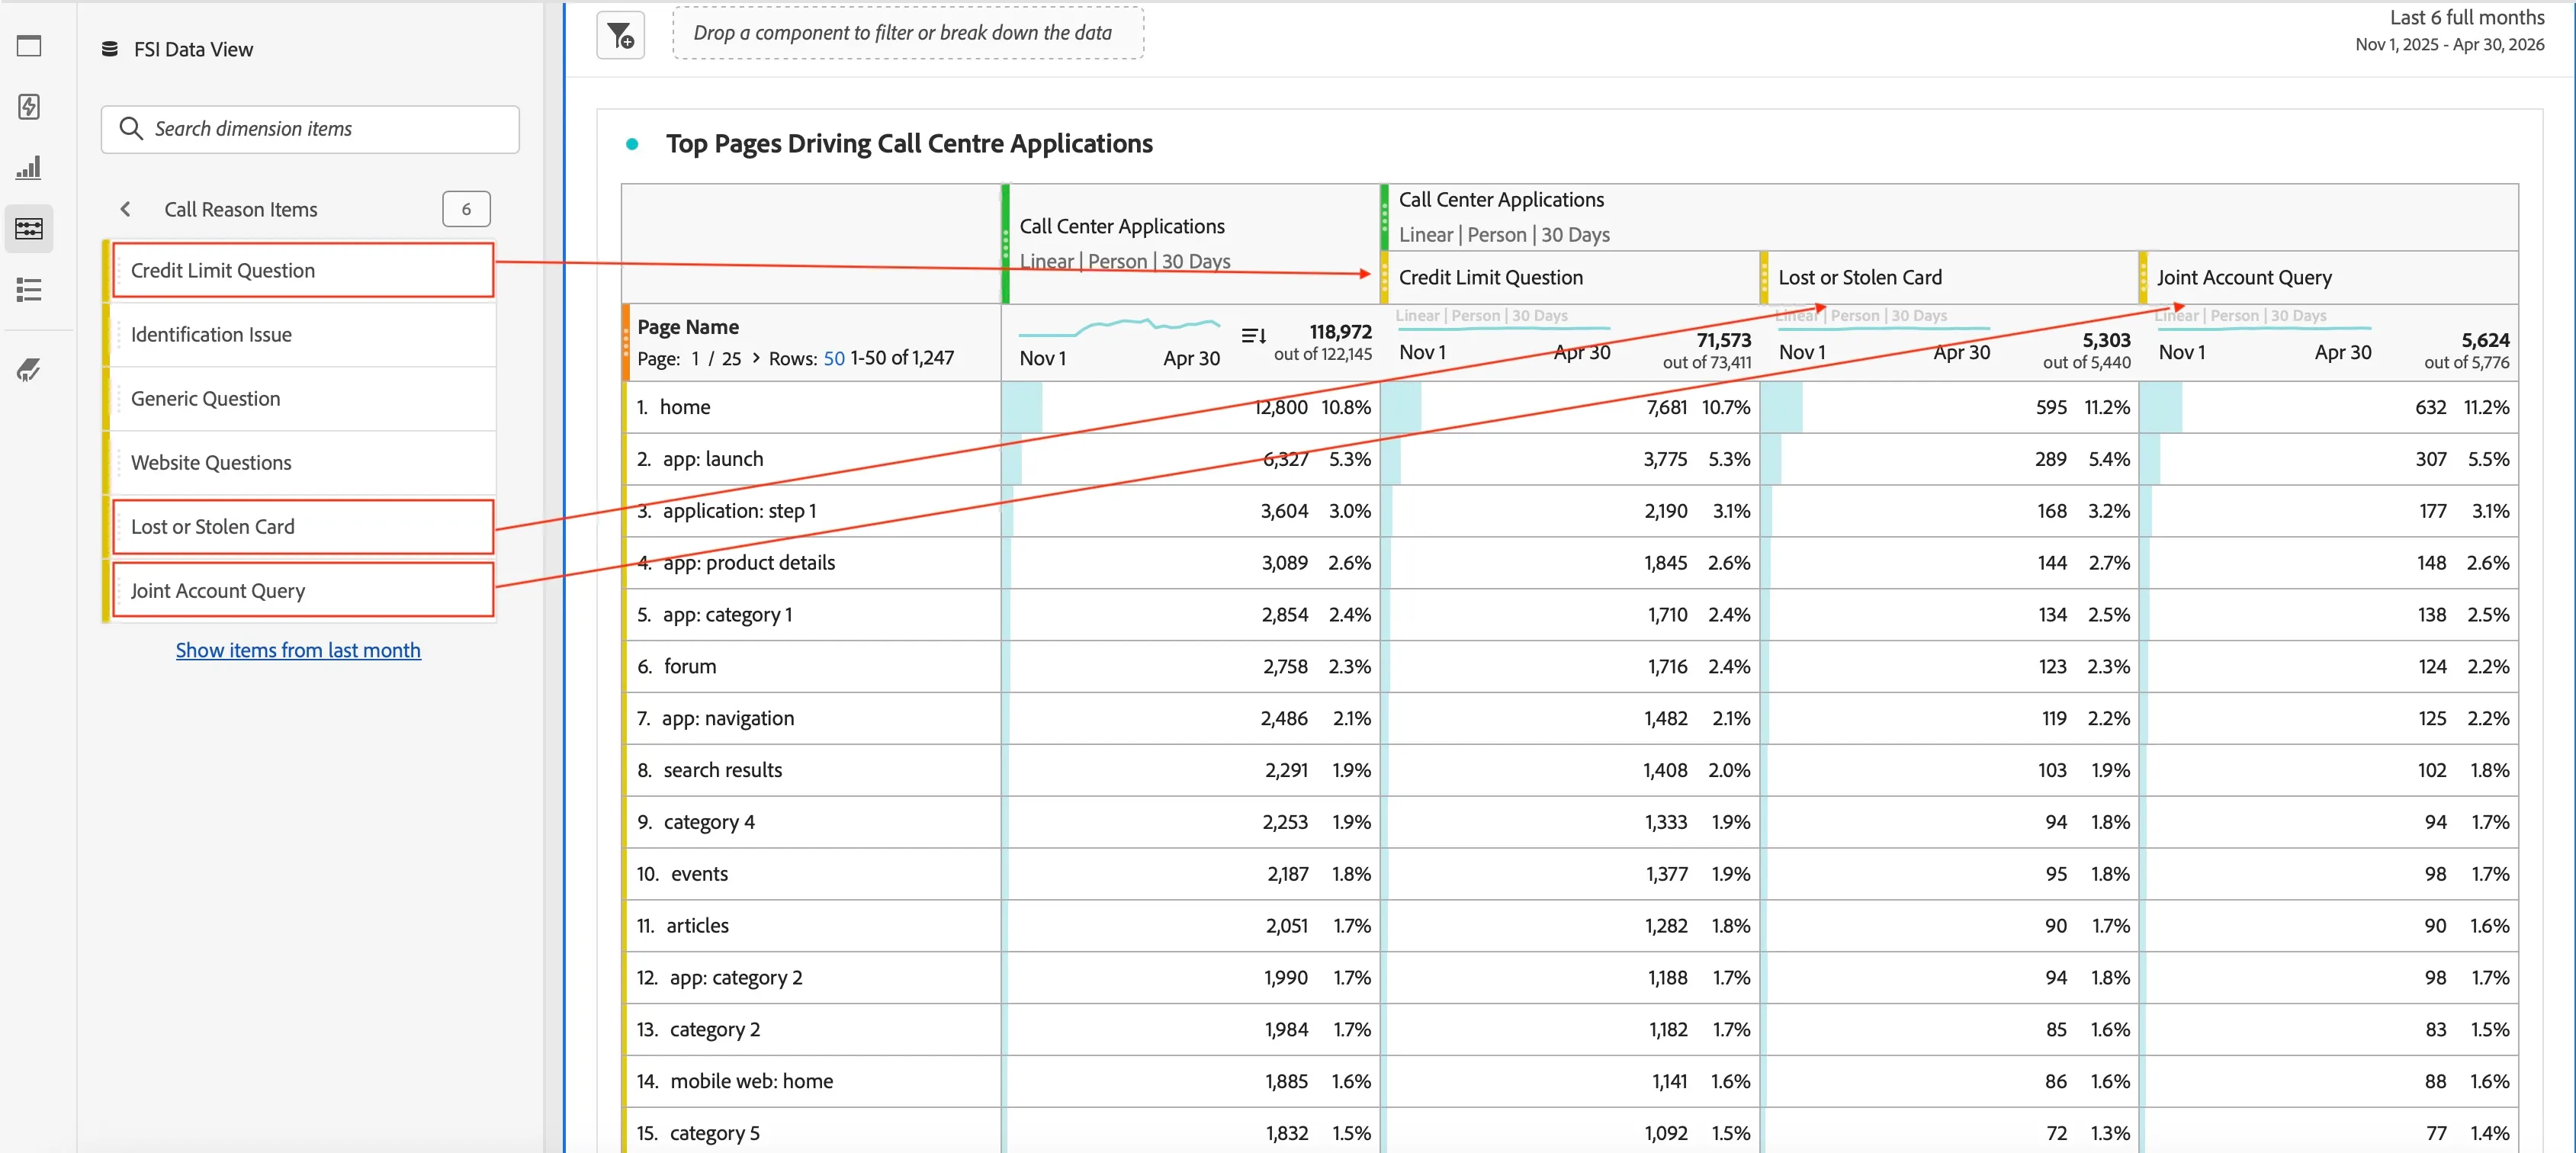This screenshot has width=2576, height=1153.
Task: Open the date range Last 6 full months
Action: click(2449, 30)
